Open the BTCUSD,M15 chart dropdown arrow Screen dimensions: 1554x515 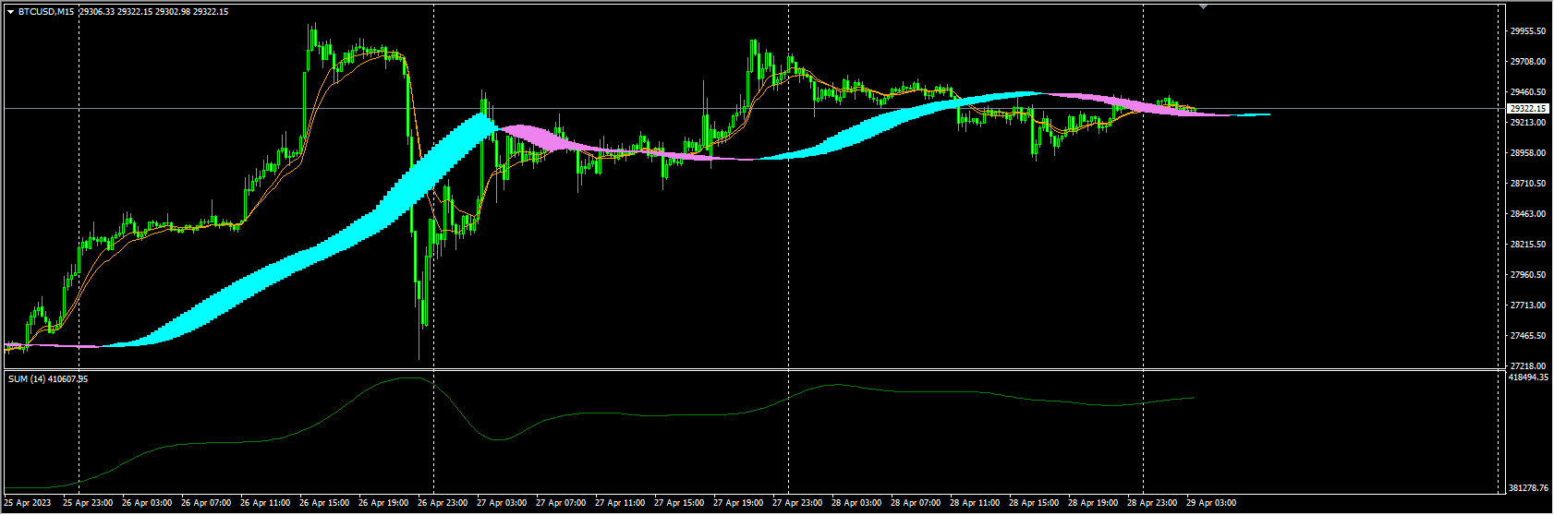click(x=11, y=12)
